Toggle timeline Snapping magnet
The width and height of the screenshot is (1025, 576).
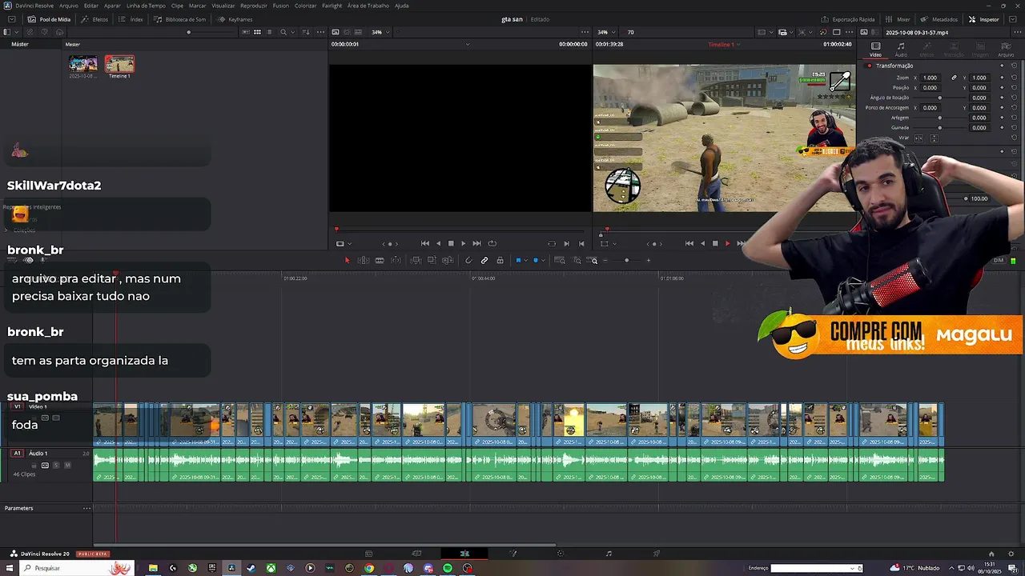468,260
